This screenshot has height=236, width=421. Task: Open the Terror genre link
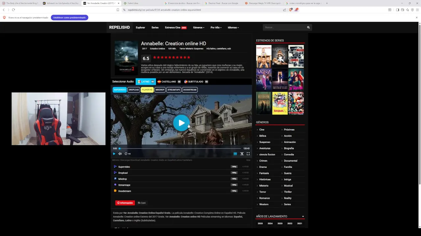tap(262, 192)
